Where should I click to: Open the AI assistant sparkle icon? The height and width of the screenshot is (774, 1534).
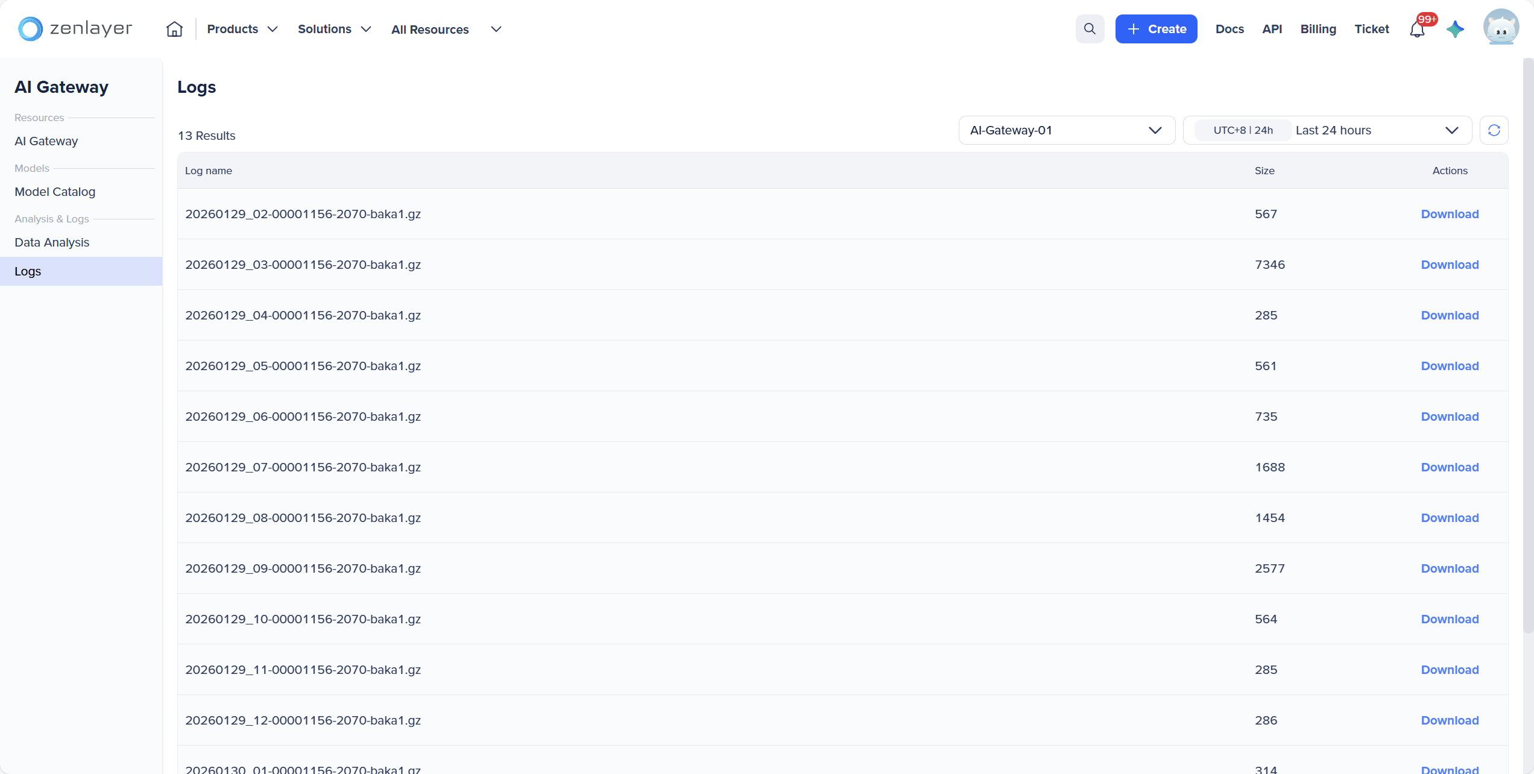tap(1455, 29)
